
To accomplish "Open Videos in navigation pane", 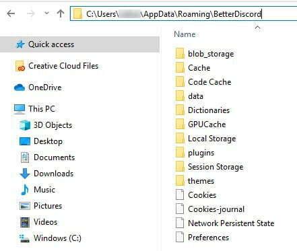I will point(46,222).
